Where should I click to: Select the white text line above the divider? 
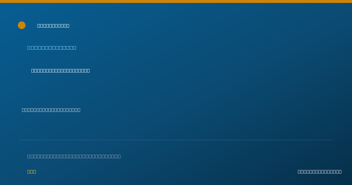[x=51, y=110]
